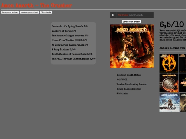Play The Crusher in the embedded player
Image resolution: width=186 pixels, height=139 pixels.
pyautogui.click(x=113, y=15)
